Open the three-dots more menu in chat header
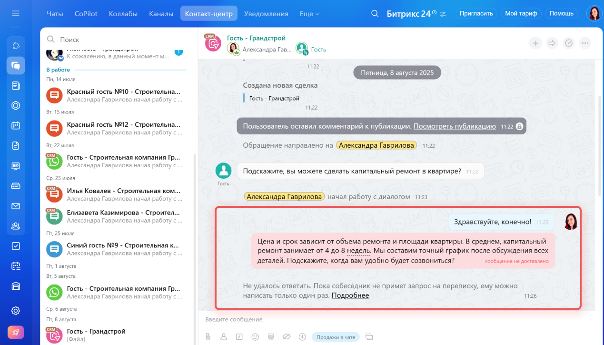The height and width of the screenshot is (345, 604). (x=585, y=43)
